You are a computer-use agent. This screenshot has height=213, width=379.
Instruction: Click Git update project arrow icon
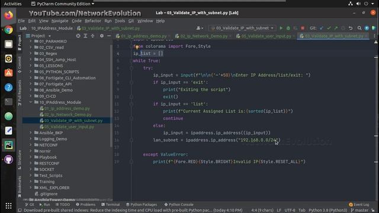coord(322,28)
